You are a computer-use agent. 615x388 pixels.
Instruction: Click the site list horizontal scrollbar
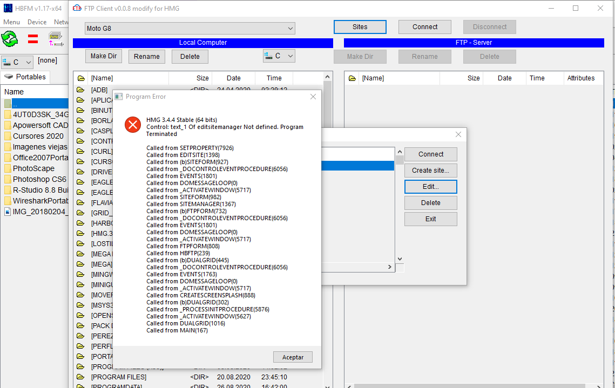pyautogui.click(x=356, y=267)
